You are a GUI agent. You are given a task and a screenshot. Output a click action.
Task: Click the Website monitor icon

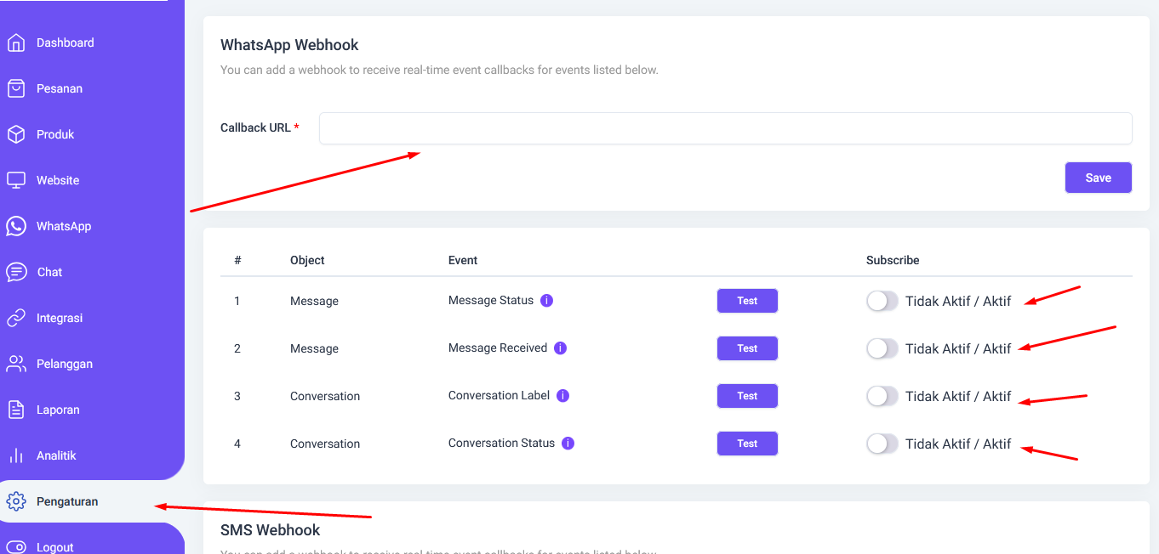click(x=16, y=180)
